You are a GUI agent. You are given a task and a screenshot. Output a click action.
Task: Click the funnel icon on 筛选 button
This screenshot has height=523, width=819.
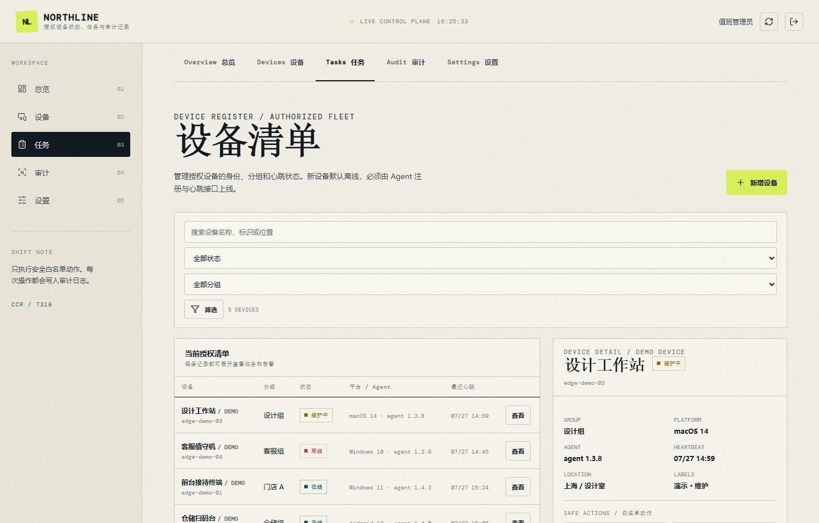[x=195, y=309]
